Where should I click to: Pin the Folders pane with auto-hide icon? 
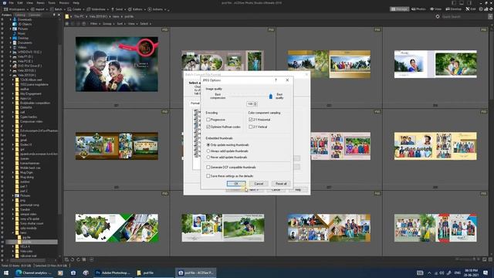tap(53, 15)
